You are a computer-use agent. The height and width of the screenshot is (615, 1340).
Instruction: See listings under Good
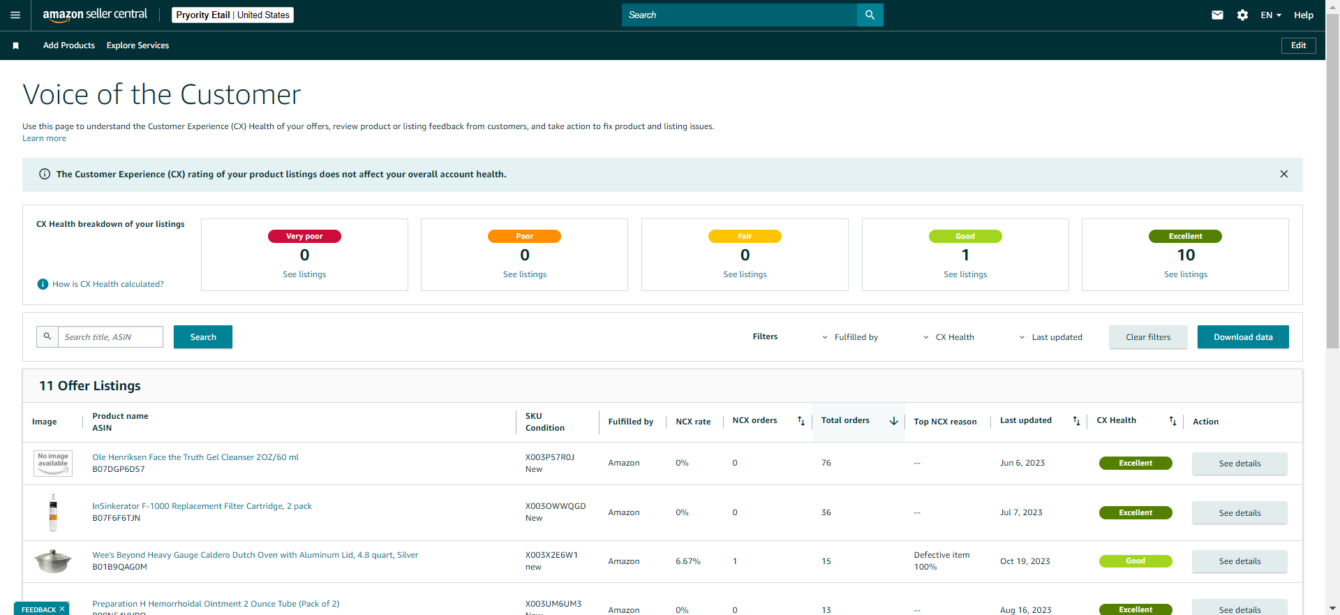965,274
